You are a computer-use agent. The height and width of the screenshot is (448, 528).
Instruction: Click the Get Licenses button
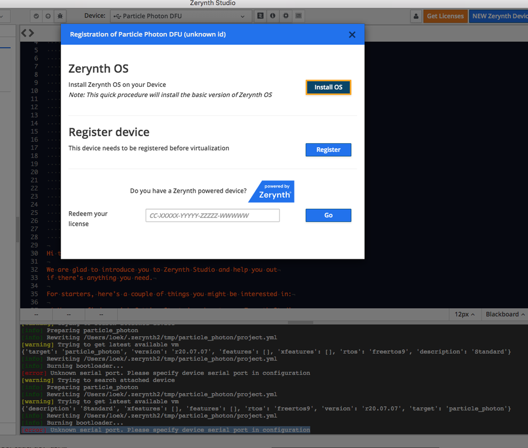(x=445, y=16)
